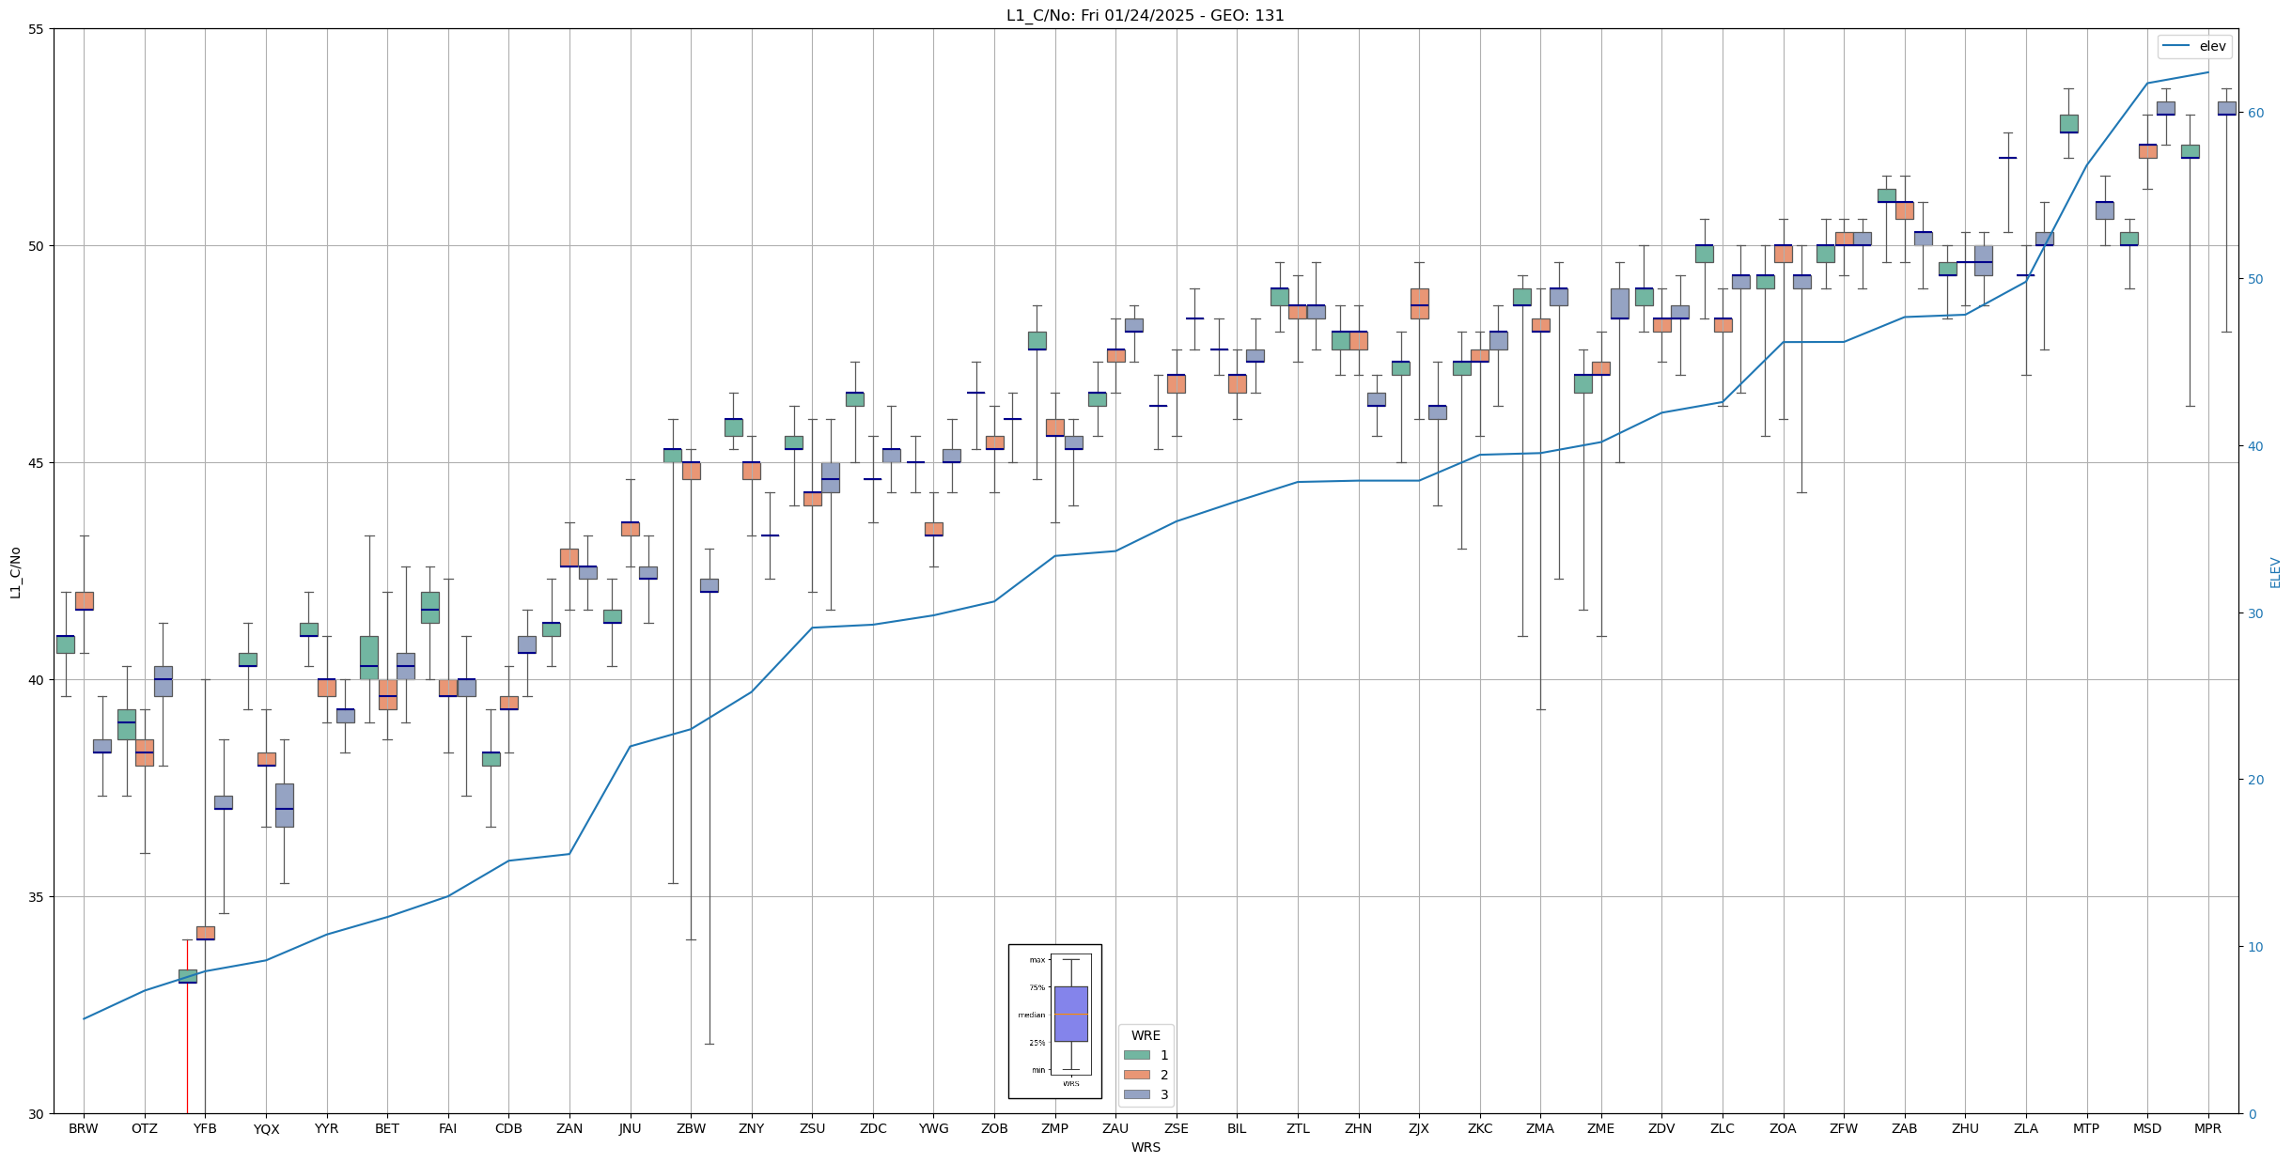Image resolution: width=2292 pixels, height=1163 pixels.
Task: Click the green WRE 1 legend swatch
Action: pos(1136,1055)
